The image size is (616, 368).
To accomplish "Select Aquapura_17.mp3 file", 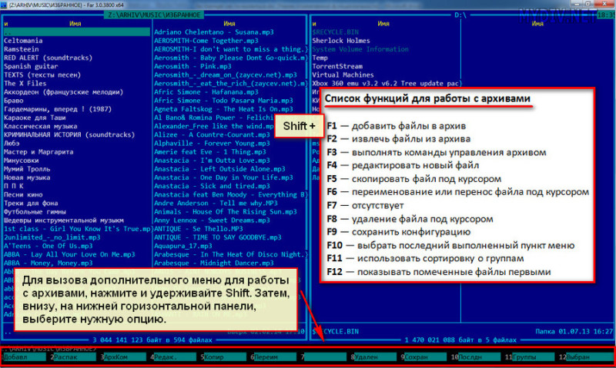I will point(183,246).
